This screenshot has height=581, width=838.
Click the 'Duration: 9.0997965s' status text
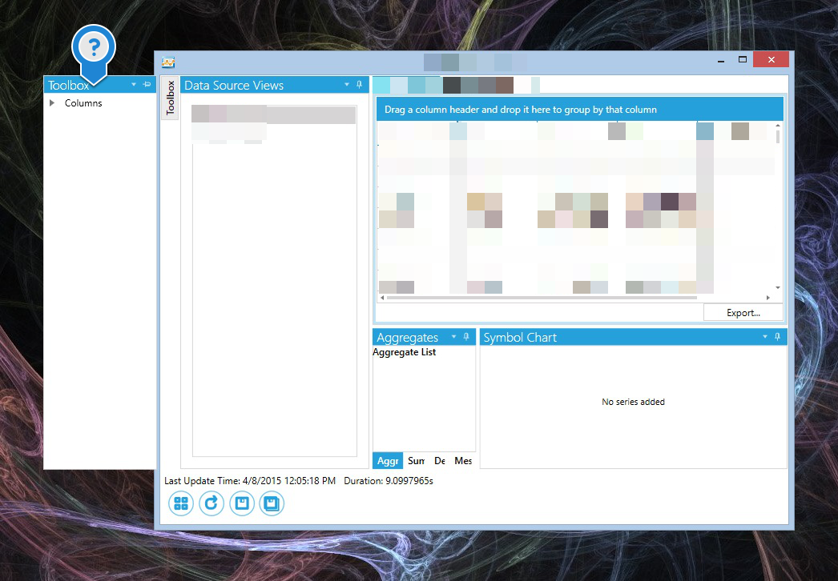(389, 481)
